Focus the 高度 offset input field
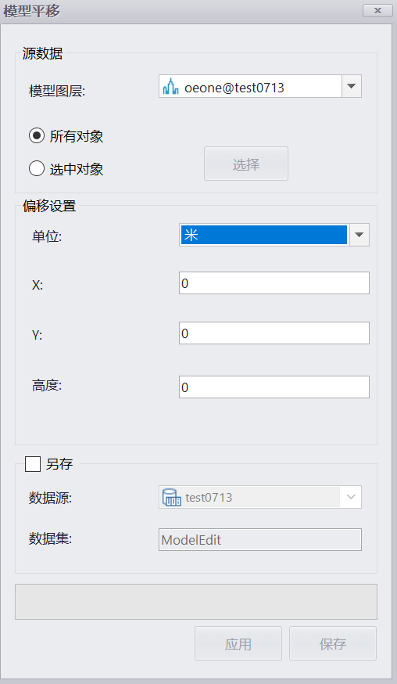Image resolution: width=397 pixels, height=684 pixels. point(274,387)
